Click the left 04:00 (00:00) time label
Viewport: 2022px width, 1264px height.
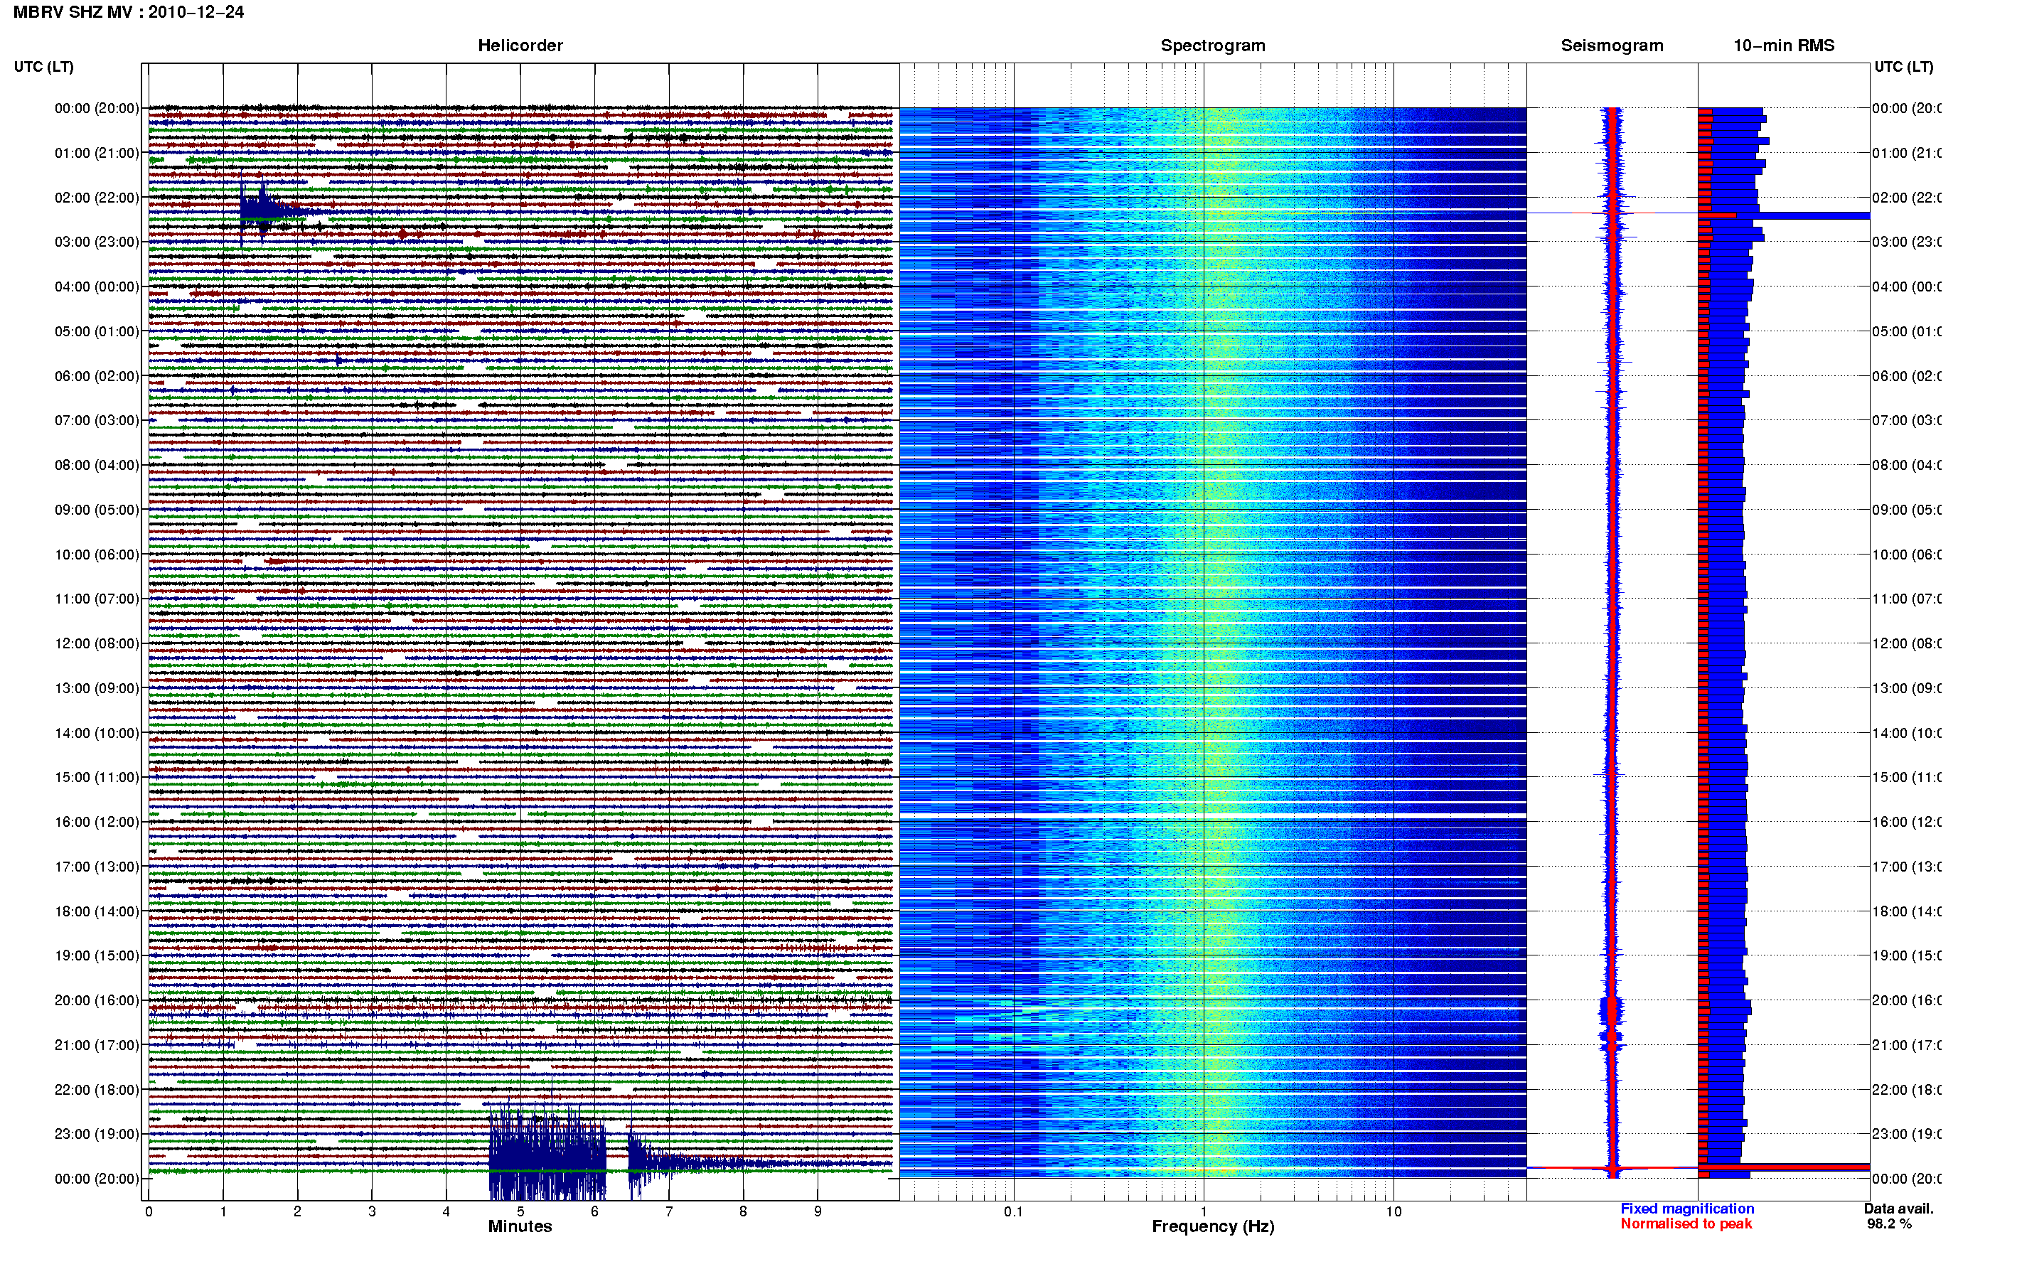(97, 286)
